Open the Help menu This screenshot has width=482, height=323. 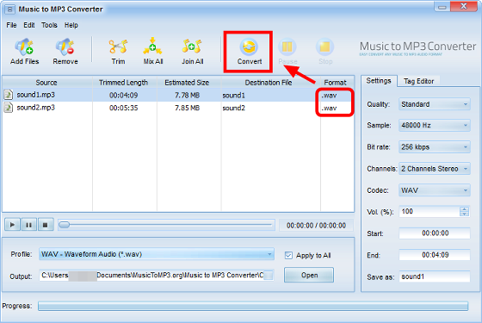(x=71, y=25)
